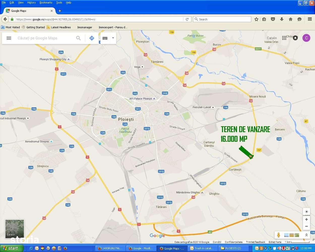
Task: Click the green padlock site identity icon
Action: (12, 19)
